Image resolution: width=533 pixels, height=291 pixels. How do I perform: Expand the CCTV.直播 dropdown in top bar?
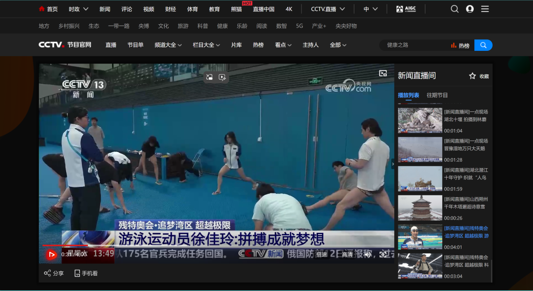[328, 9]
